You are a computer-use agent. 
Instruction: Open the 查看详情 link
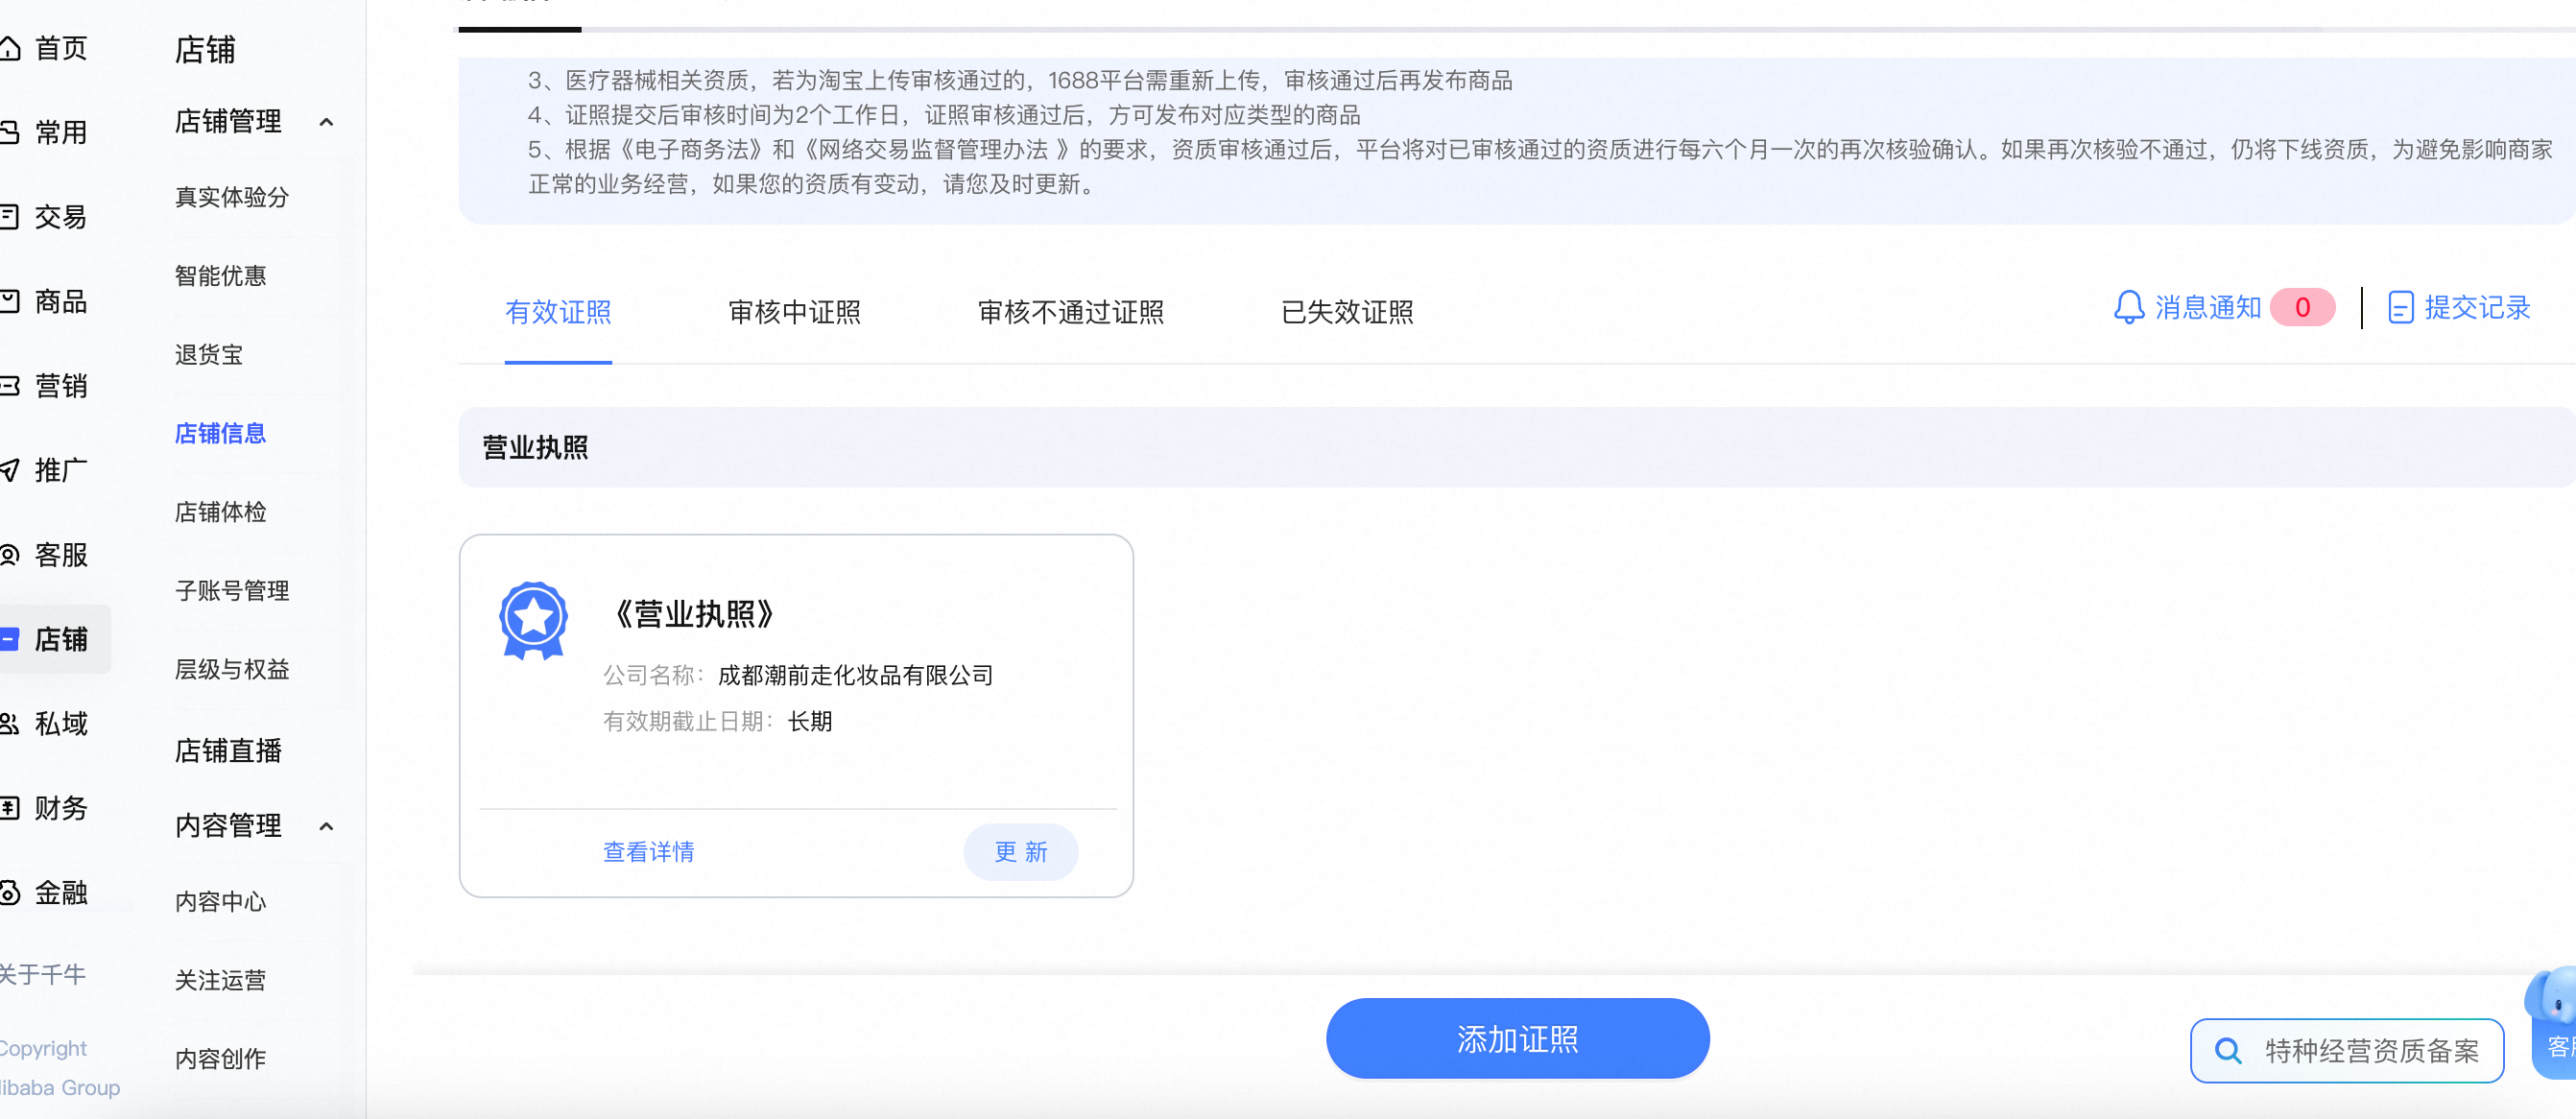click(x=648, y=852)
